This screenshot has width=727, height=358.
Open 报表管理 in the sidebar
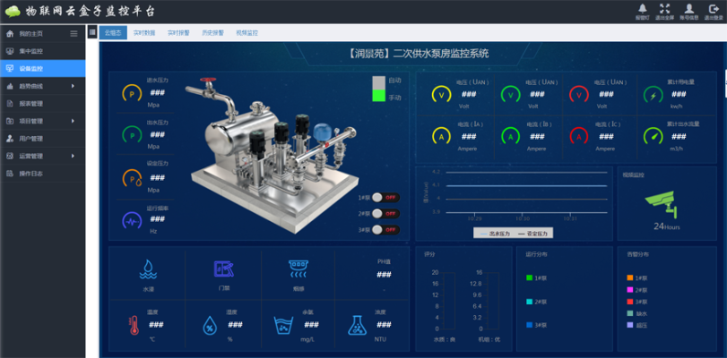[31, 103]
